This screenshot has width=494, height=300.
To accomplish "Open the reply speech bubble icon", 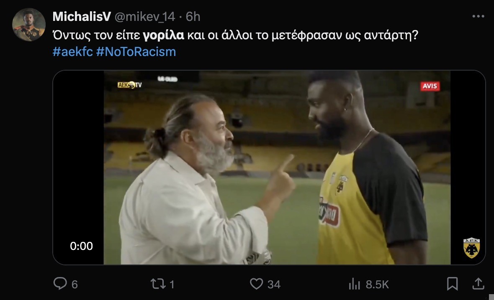I will point(60,283).
